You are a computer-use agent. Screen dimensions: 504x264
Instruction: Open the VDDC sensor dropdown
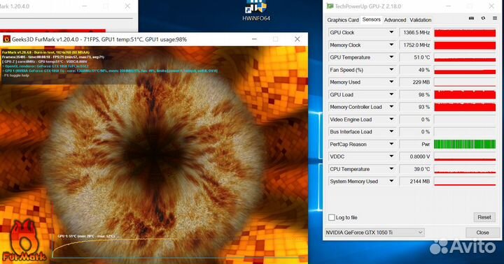pyautogui.click(x=391, y=156)
